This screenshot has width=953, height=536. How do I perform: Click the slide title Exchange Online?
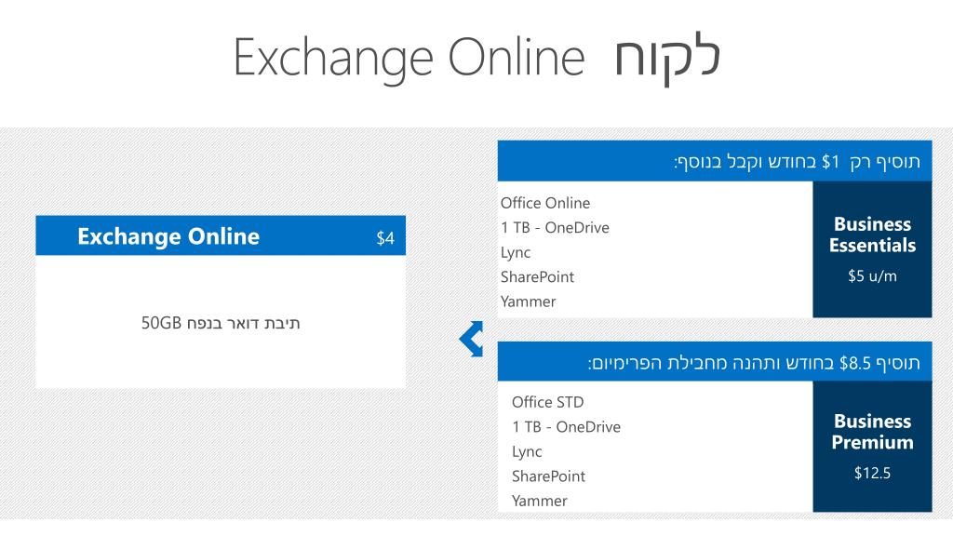(x=409, y=59)
